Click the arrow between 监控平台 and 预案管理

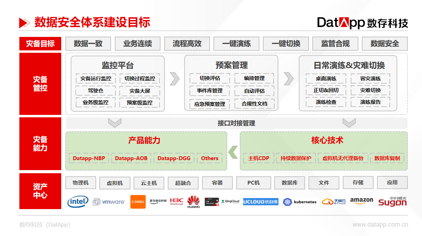click(x=175, y=79)
